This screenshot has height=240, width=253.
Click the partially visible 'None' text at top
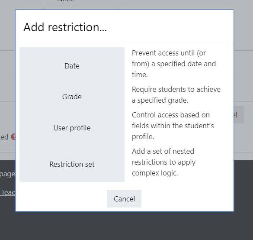(66, 1)
